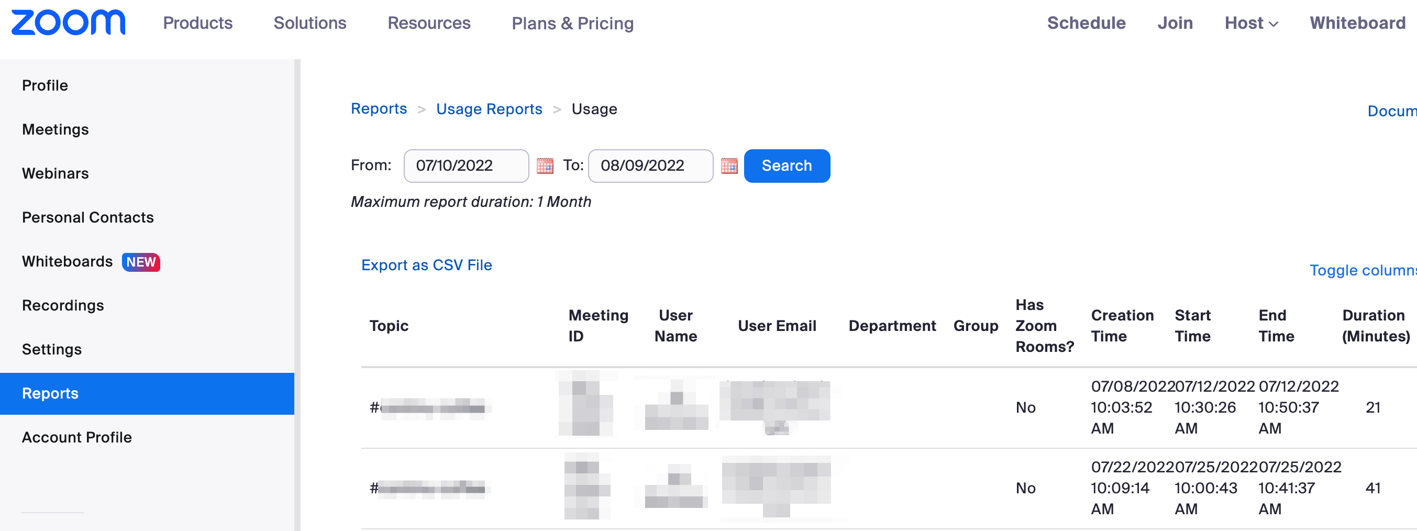1417x531 pixels.
Task: Open the Products menu
Action: click(x=197, y=23)
